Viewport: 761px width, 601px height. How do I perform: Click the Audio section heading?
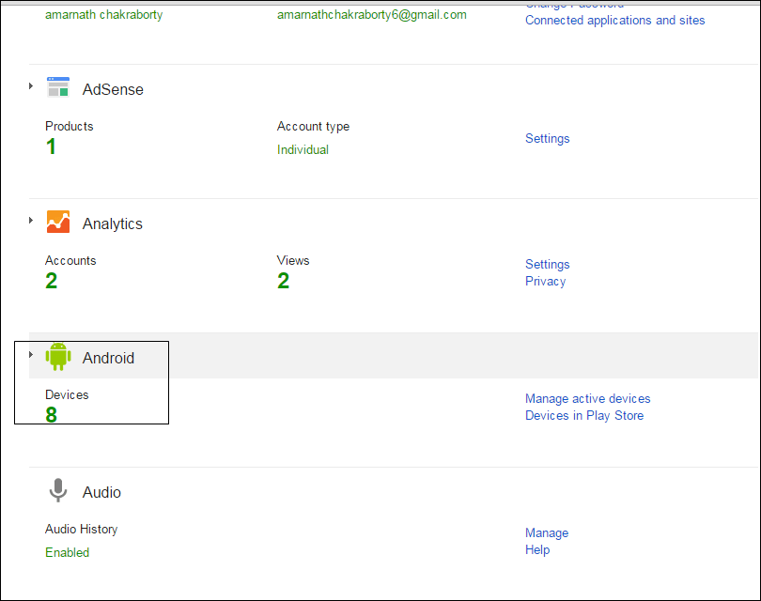pos(101,492)
